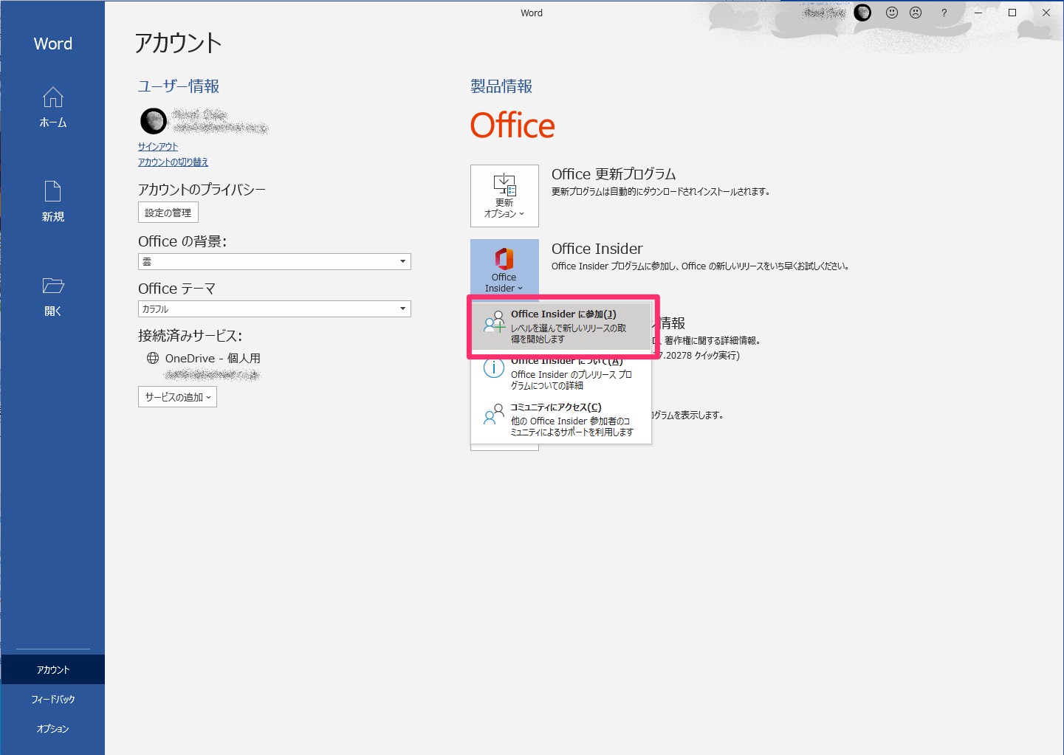Click the user profile picture under ユーザー情報
The height and width of the screenshot is (755, 1064).
154,120
